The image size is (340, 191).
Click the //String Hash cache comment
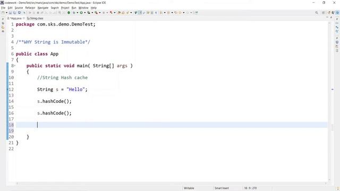click(62, 77)
